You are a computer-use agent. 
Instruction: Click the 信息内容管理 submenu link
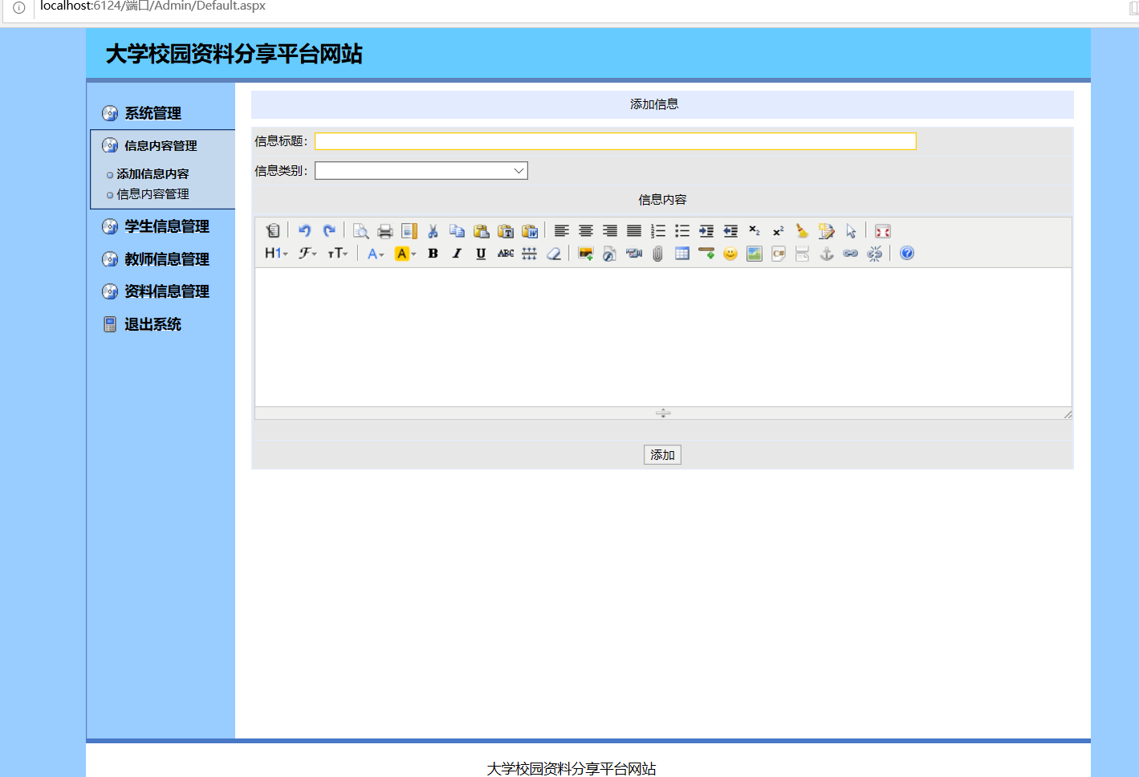coord(153,194)
